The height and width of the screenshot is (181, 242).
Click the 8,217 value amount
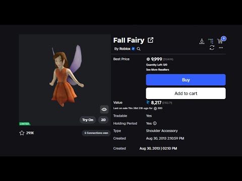pos(156,103)
